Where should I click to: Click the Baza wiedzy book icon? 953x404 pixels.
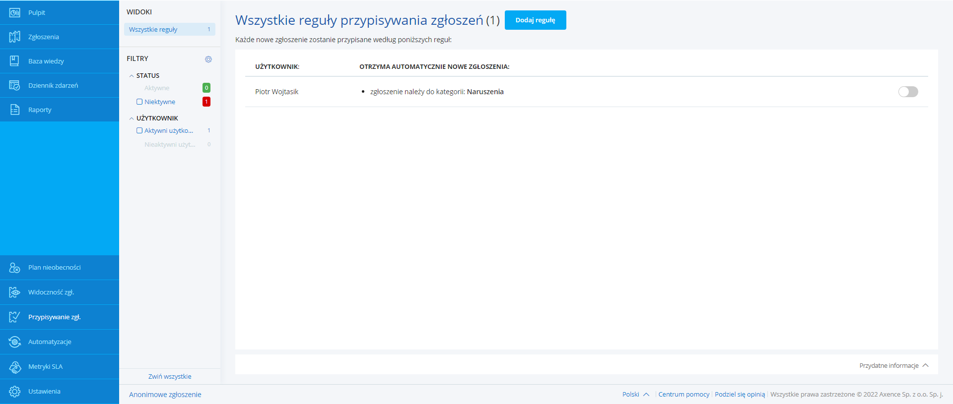(x=14, y=61)
